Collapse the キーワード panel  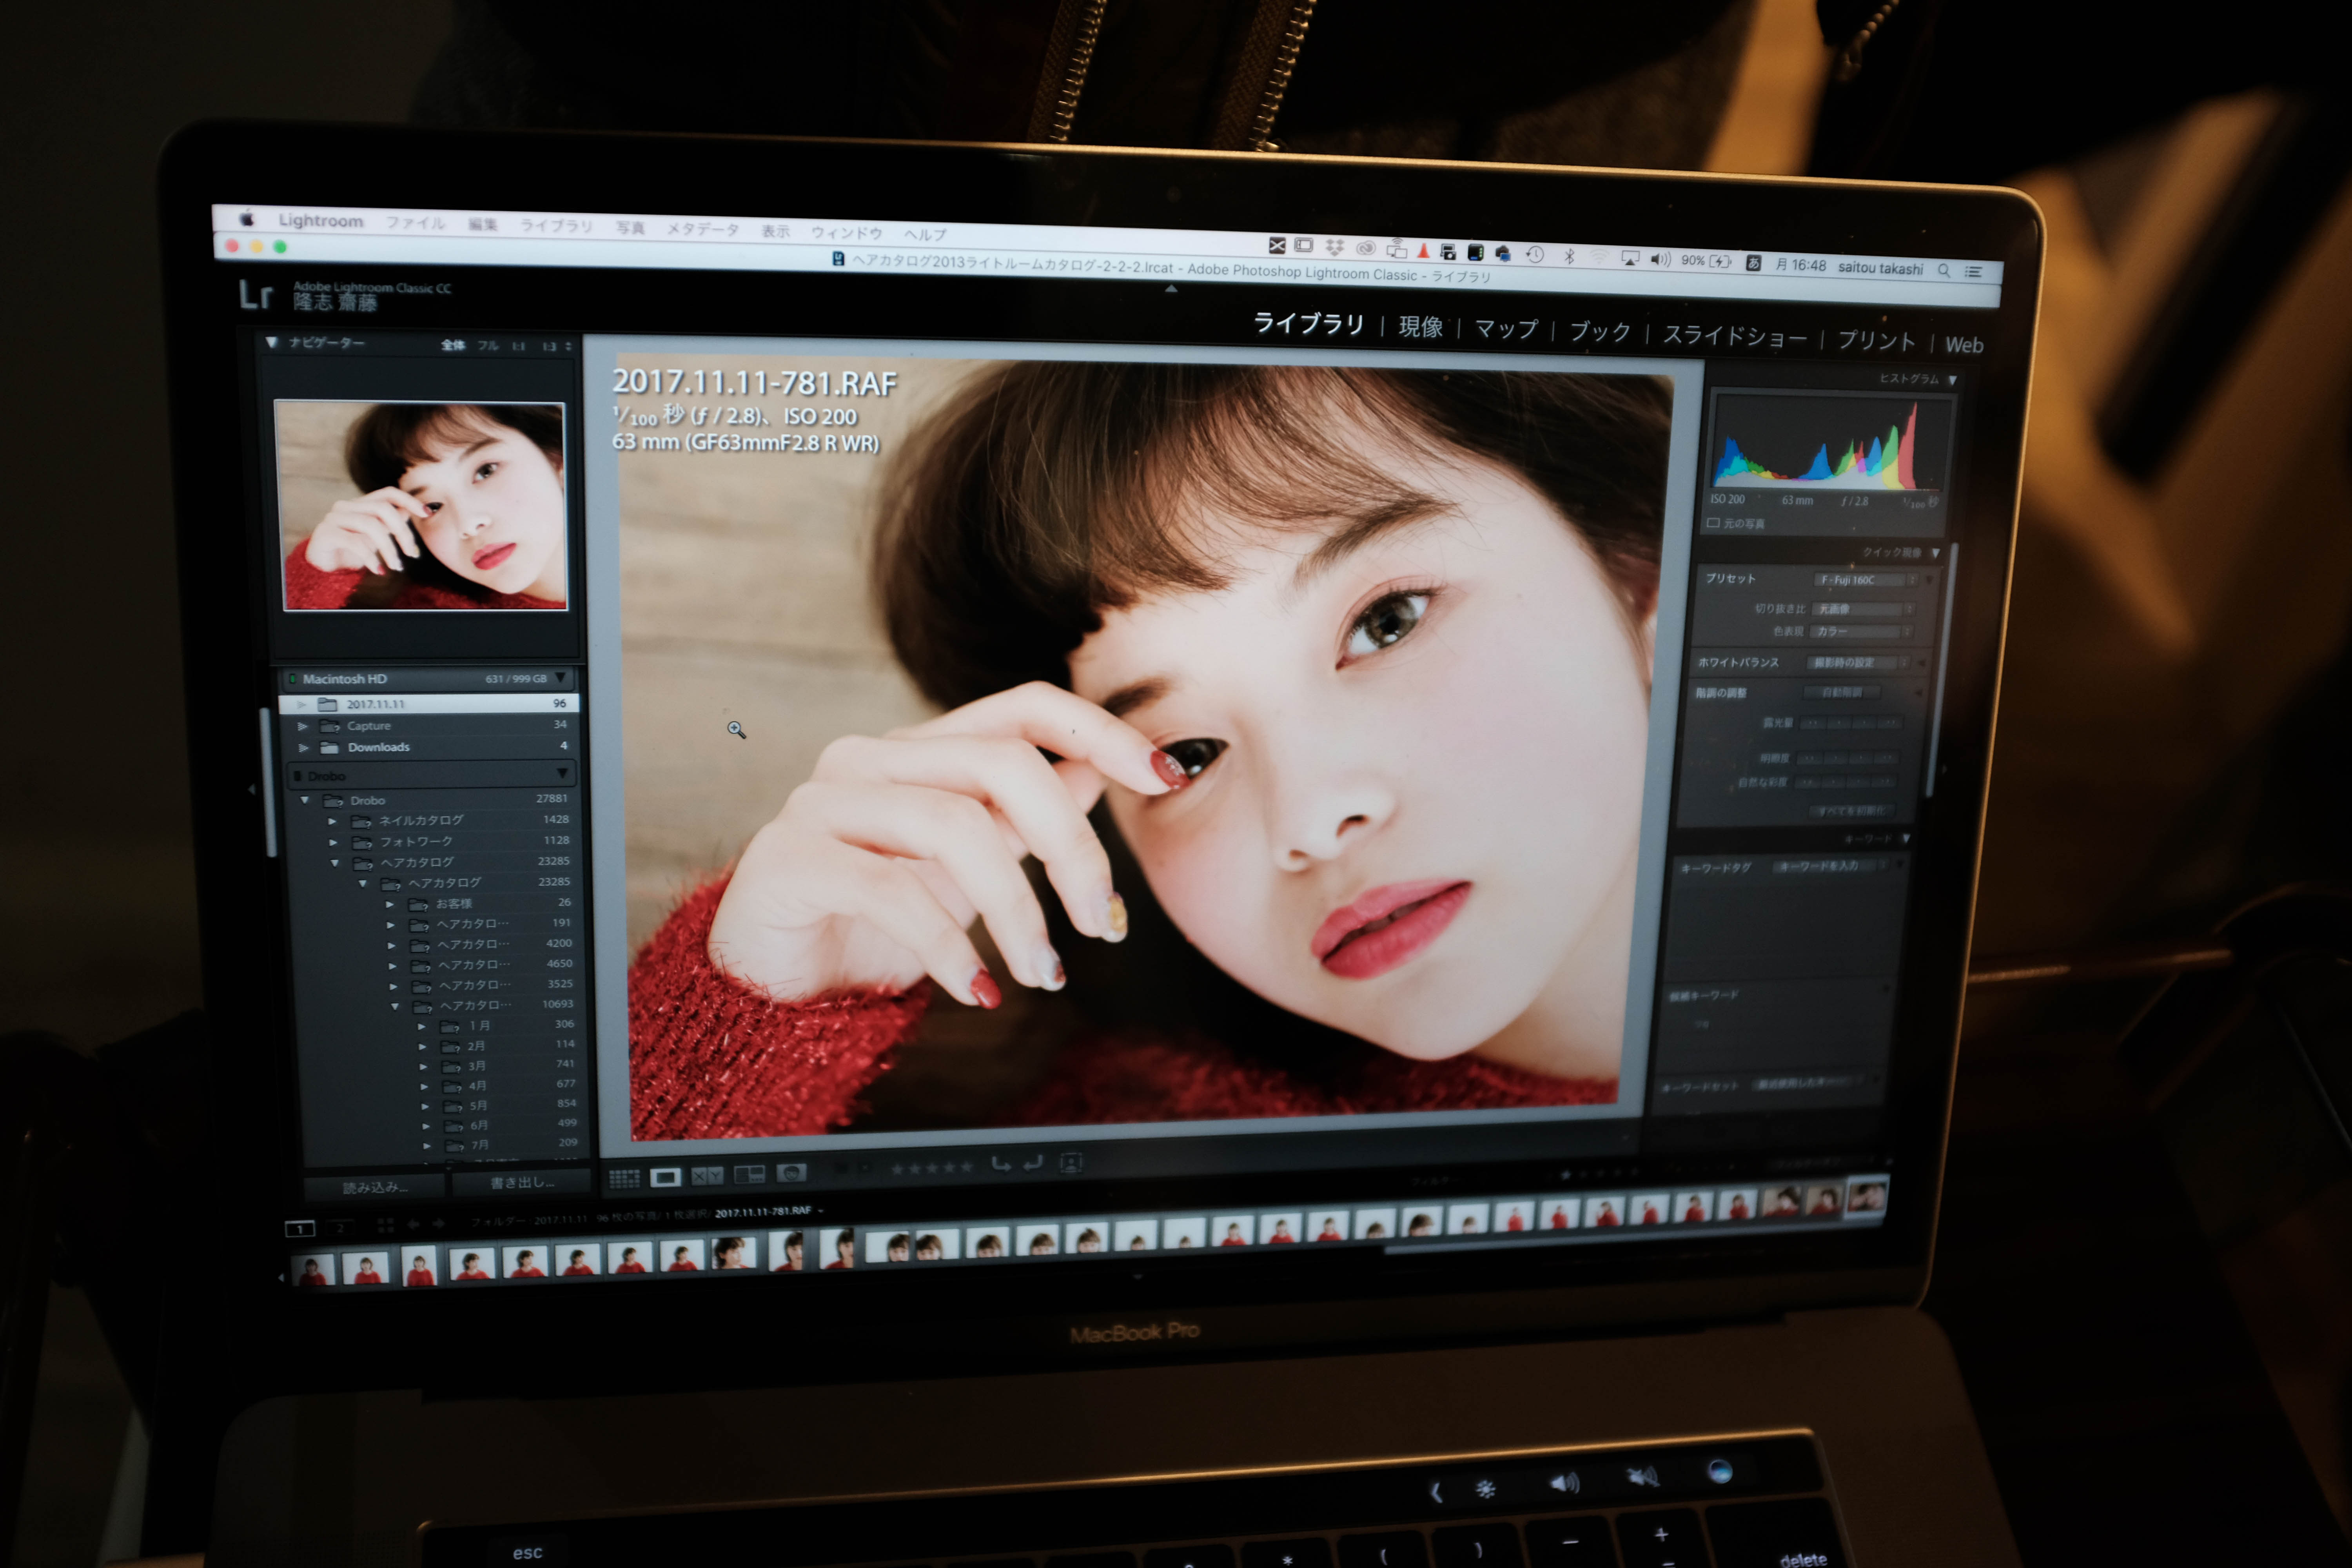[x=1906, y=839]
